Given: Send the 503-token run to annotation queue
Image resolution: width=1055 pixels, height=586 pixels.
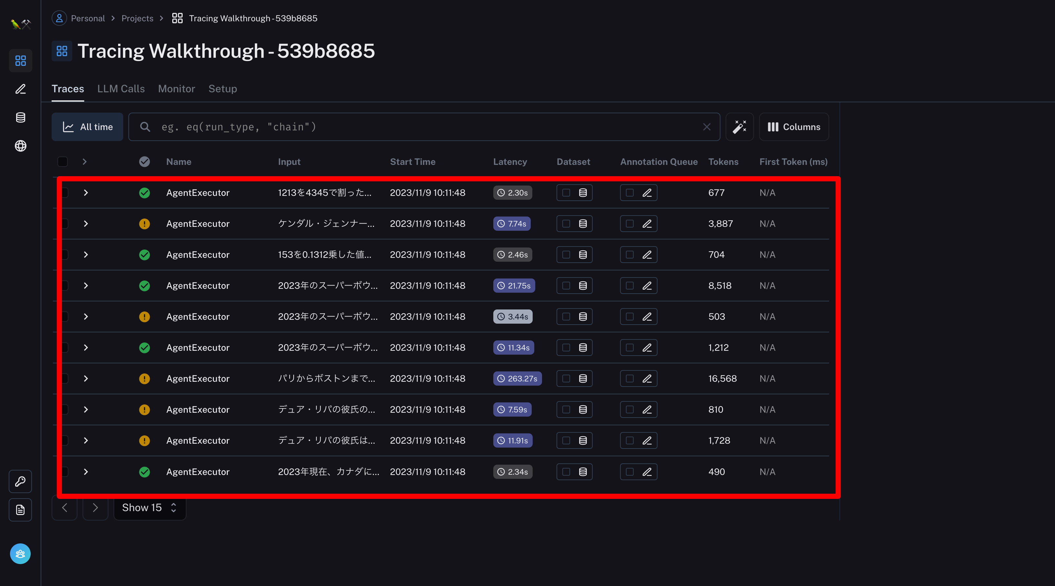Looking at the screenshot, I should pyautogui.click(x=647, y=317).
